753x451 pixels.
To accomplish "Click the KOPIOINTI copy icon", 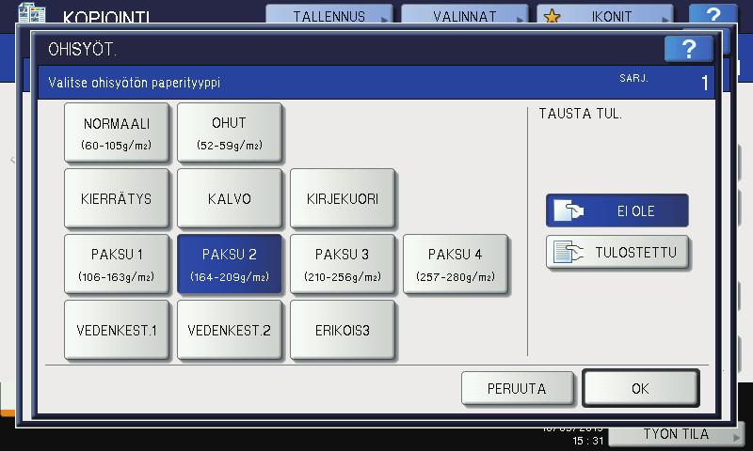I will [32, 12].
